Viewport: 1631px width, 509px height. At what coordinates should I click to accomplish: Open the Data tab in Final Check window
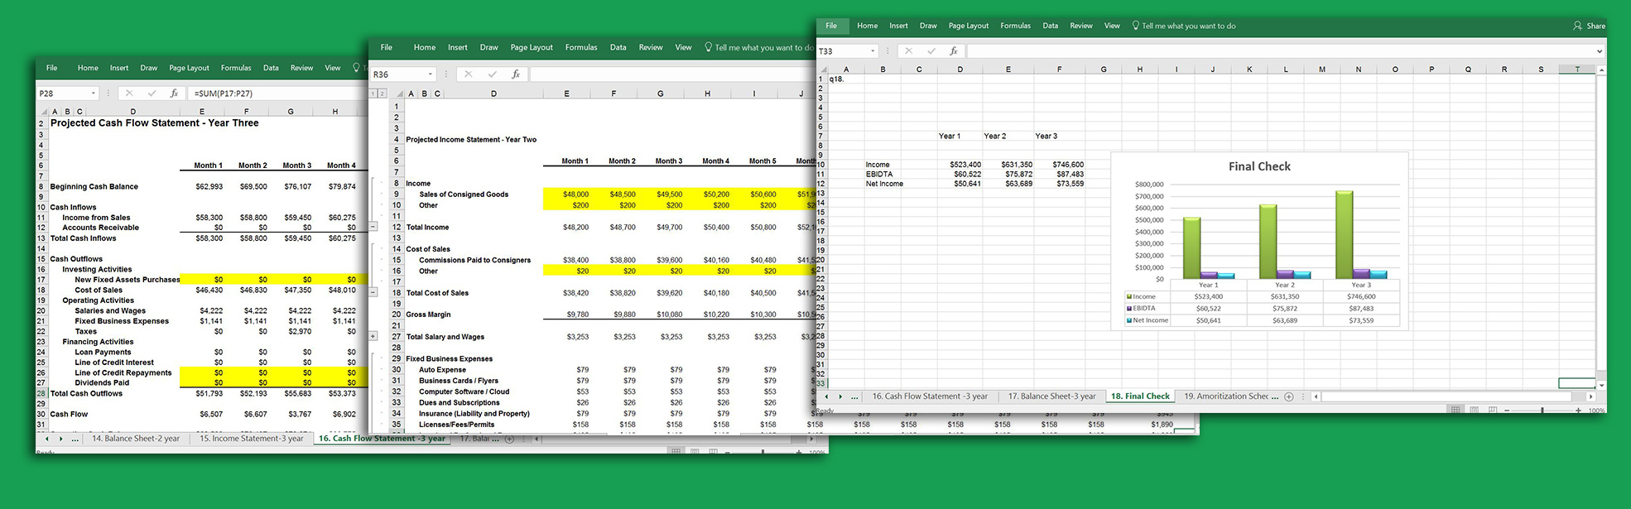tap(1050, 26)
